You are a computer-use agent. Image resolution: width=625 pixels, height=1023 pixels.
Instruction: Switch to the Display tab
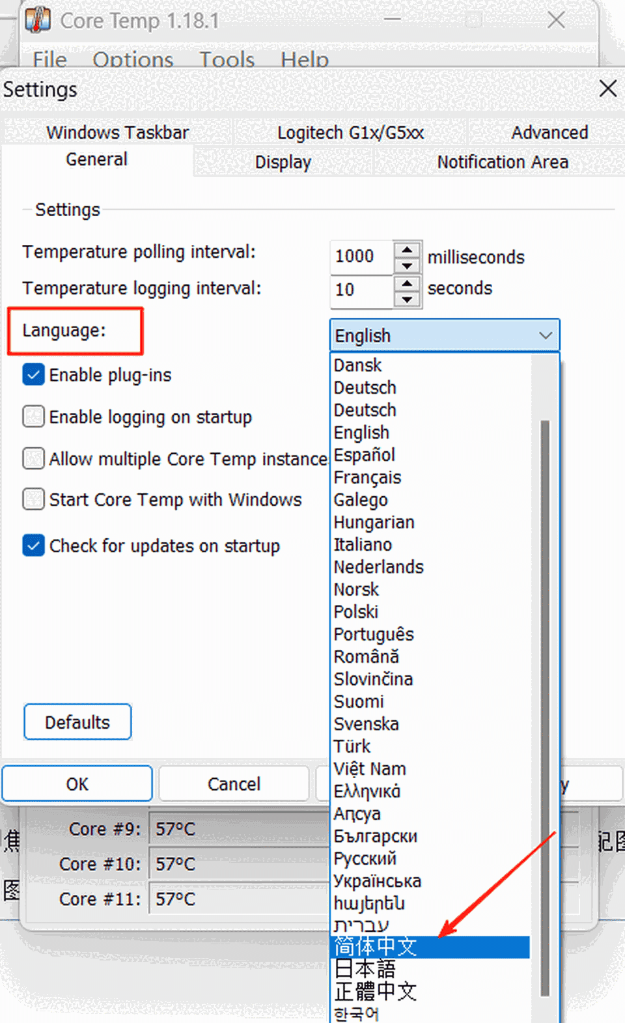[283, 162]
